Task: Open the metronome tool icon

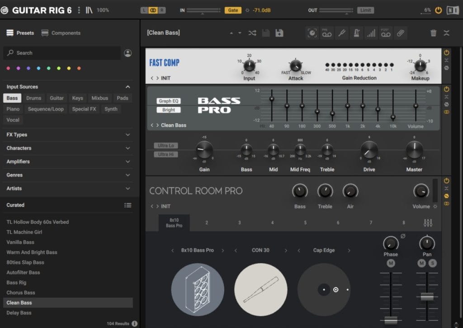Action: point(356,33)
